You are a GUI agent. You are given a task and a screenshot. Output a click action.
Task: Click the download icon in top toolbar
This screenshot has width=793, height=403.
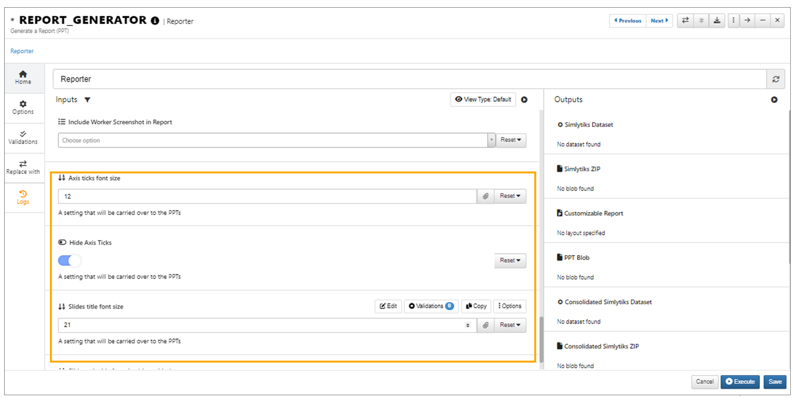pyautogui.click(x=717, y=20)
